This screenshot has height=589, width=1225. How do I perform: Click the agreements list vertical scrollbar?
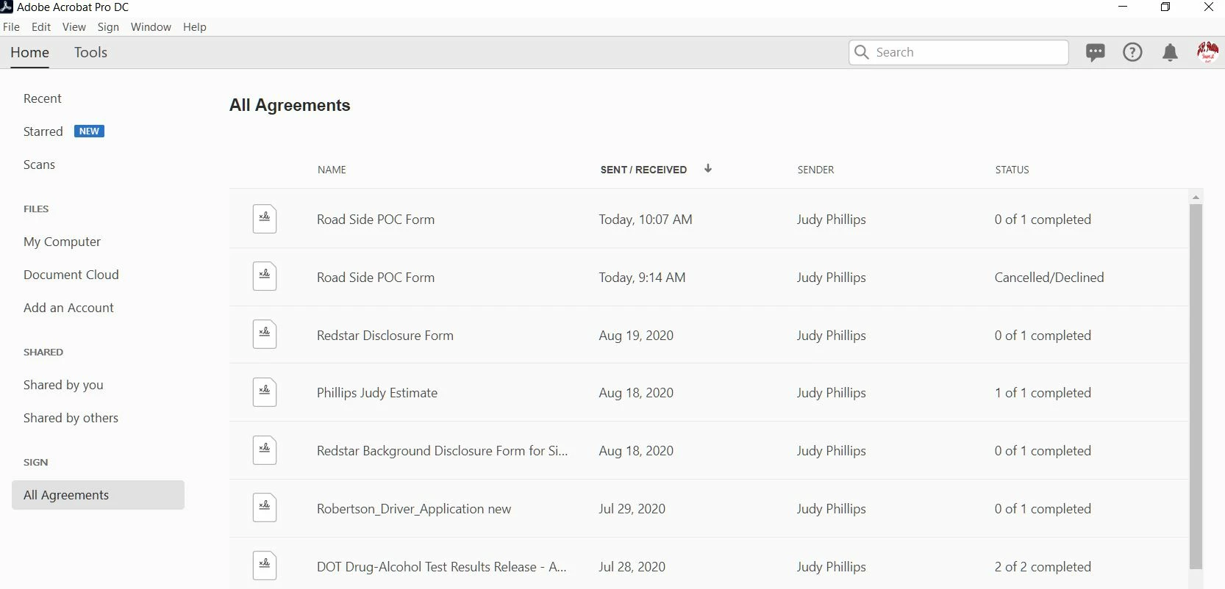pos(1196,386)
